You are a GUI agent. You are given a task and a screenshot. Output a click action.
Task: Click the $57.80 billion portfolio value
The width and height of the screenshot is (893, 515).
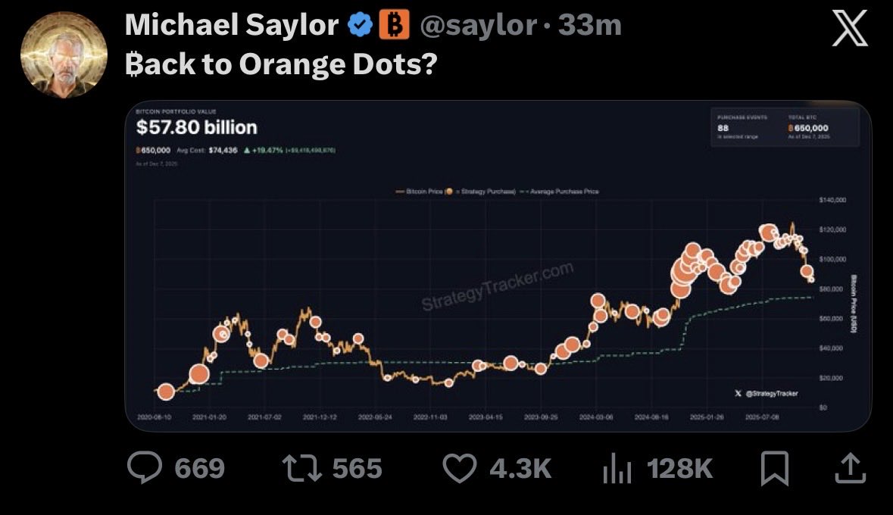point(197,127)
